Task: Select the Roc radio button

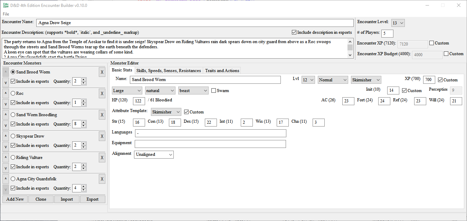Action: pyautogui.click(x=13, y=93)
